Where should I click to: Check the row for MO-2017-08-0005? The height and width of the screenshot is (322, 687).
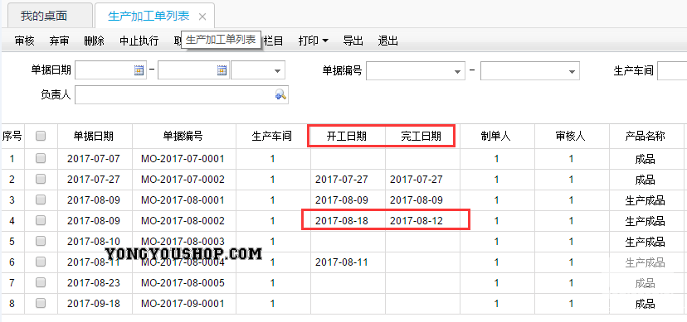point(41,282)
